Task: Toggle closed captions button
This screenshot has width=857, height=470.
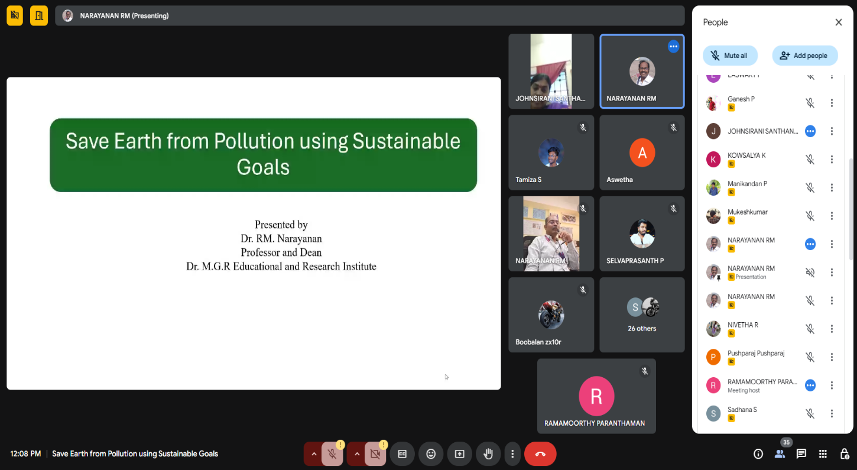Action: pos(402,454)
